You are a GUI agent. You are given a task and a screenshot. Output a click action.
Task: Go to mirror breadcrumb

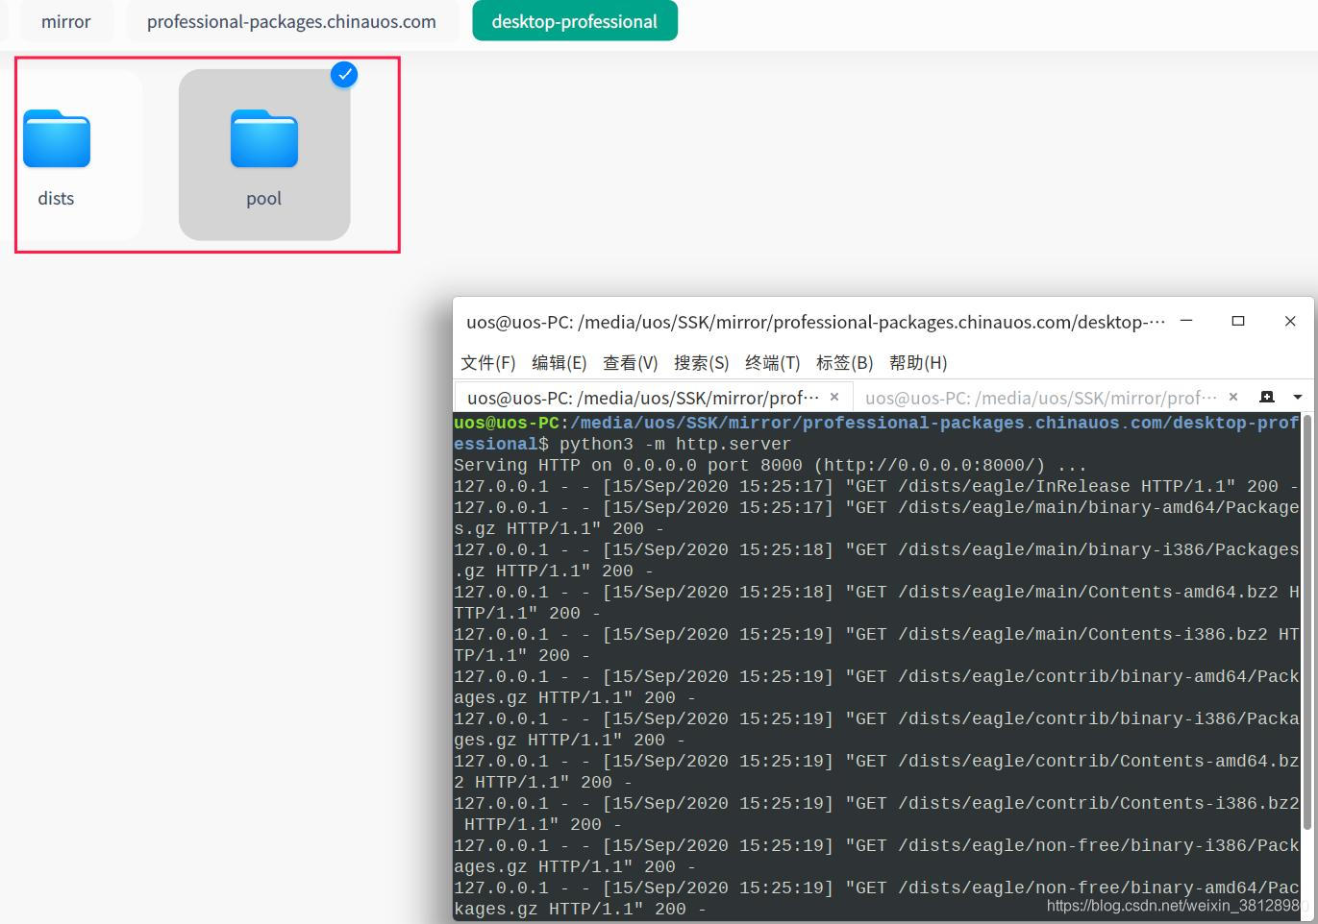(65, 21)
